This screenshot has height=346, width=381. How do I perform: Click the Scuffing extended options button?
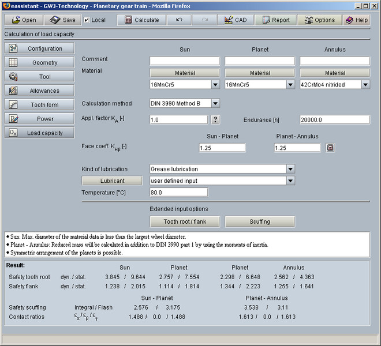click(260, 221)
